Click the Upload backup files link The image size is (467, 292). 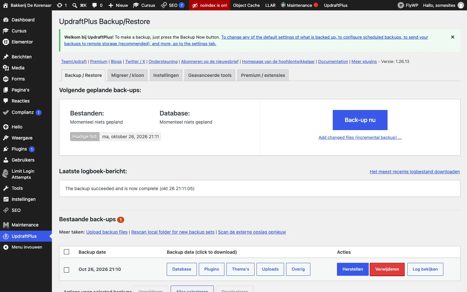click(x=107, y=232)
